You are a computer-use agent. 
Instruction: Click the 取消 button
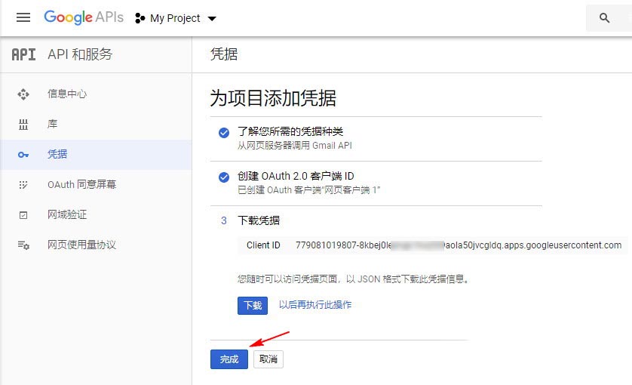[268, 359]
